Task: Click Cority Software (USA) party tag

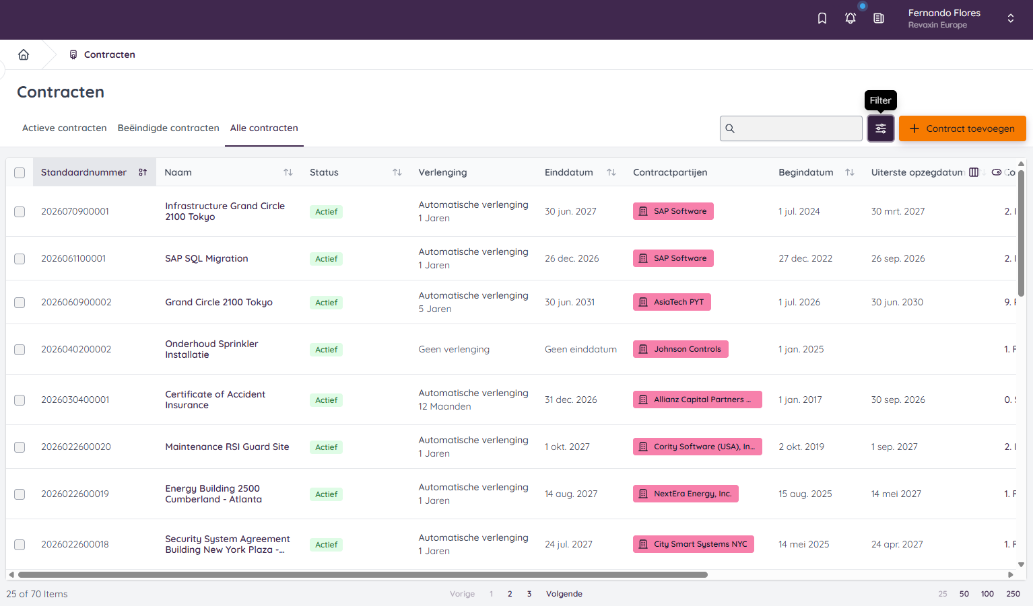Action: [x=698, y=447]
